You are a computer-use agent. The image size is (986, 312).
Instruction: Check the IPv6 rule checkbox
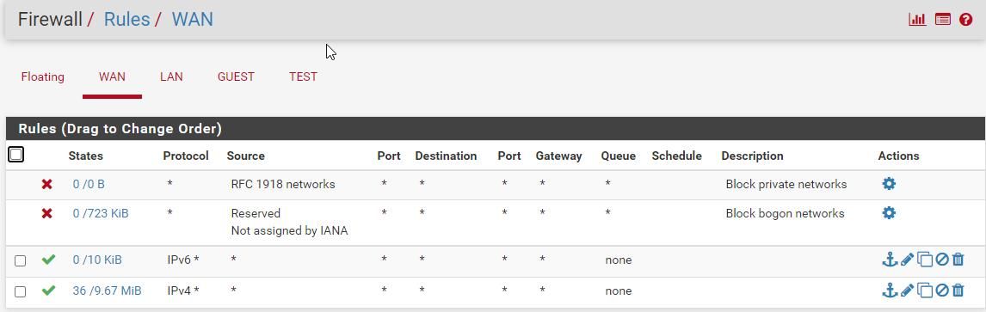[20, 260]
